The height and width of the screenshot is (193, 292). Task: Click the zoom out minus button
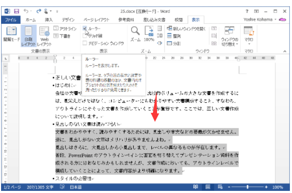tap(229, 187)
